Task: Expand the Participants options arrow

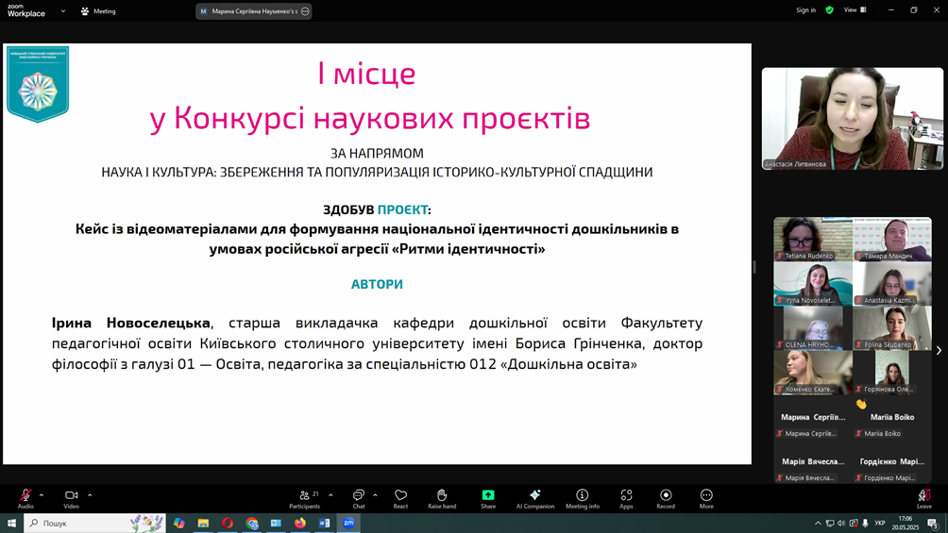Action: (x=330, y=495)
